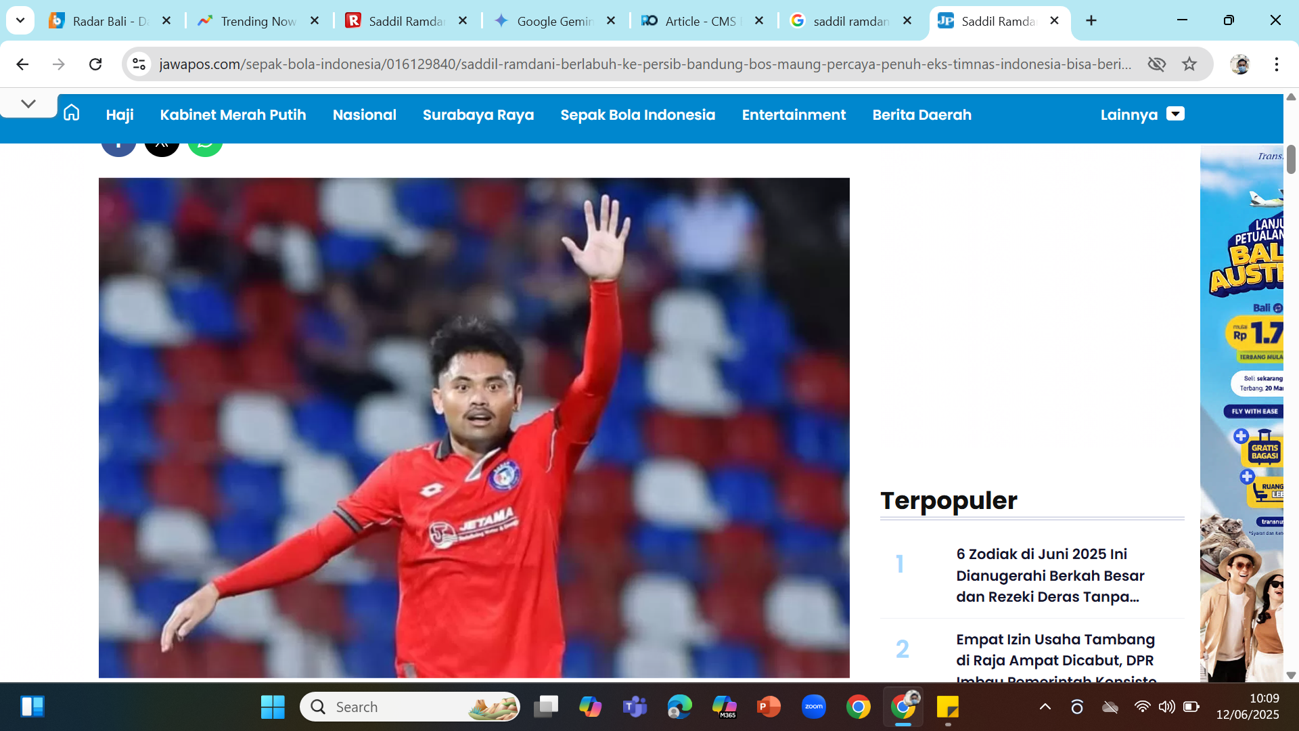Open the Windows widgets taskbar icon
This screenshot has height=731, width=1299.
coord(32,707)
